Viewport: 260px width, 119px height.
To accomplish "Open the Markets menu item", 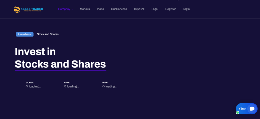I will coord(85,9).
